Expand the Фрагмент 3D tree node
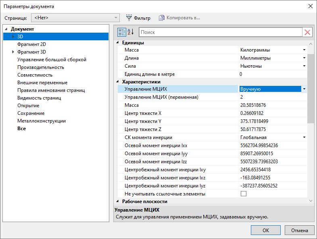This screenshot has width=317, height=239. (x=13, y=52)
